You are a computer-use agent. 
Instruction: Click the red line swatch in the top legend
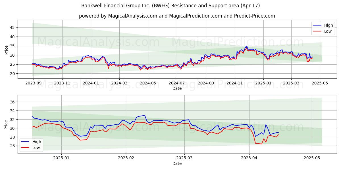(317, 31)
